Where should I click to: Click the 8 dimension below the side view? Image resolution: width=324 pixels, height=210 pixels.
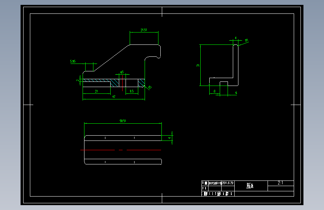tap(214, 91)
